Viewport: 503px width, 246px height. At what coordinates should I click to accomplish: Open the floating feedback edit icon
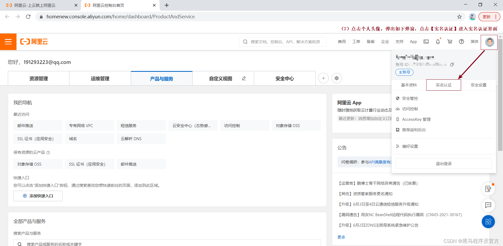pos(488,189)
